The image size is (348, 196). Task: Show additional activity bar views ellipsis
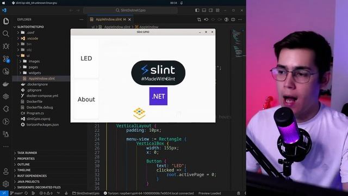click(x=6, y=146)
